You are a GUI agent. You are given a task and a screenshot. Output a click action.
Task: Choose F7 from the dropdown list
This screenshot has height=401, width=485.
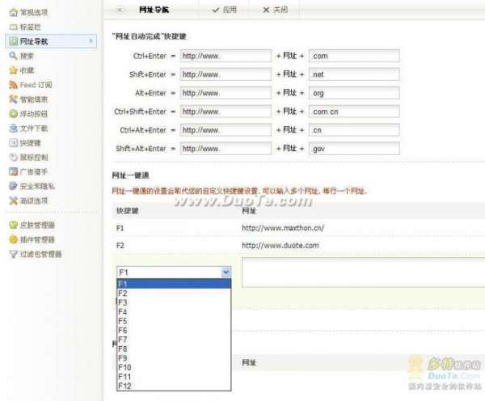pos(174,340)
